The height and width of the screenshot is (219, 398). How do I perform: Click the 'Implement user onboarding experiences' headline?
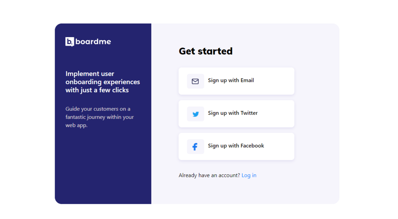click(103, 82)
